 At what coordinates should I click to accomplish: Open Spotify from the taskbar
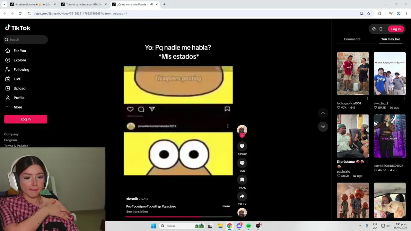click(249, 226)
